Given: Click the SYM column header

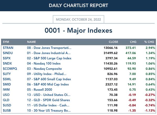Looking at the screenshot, I should point(6,42).
